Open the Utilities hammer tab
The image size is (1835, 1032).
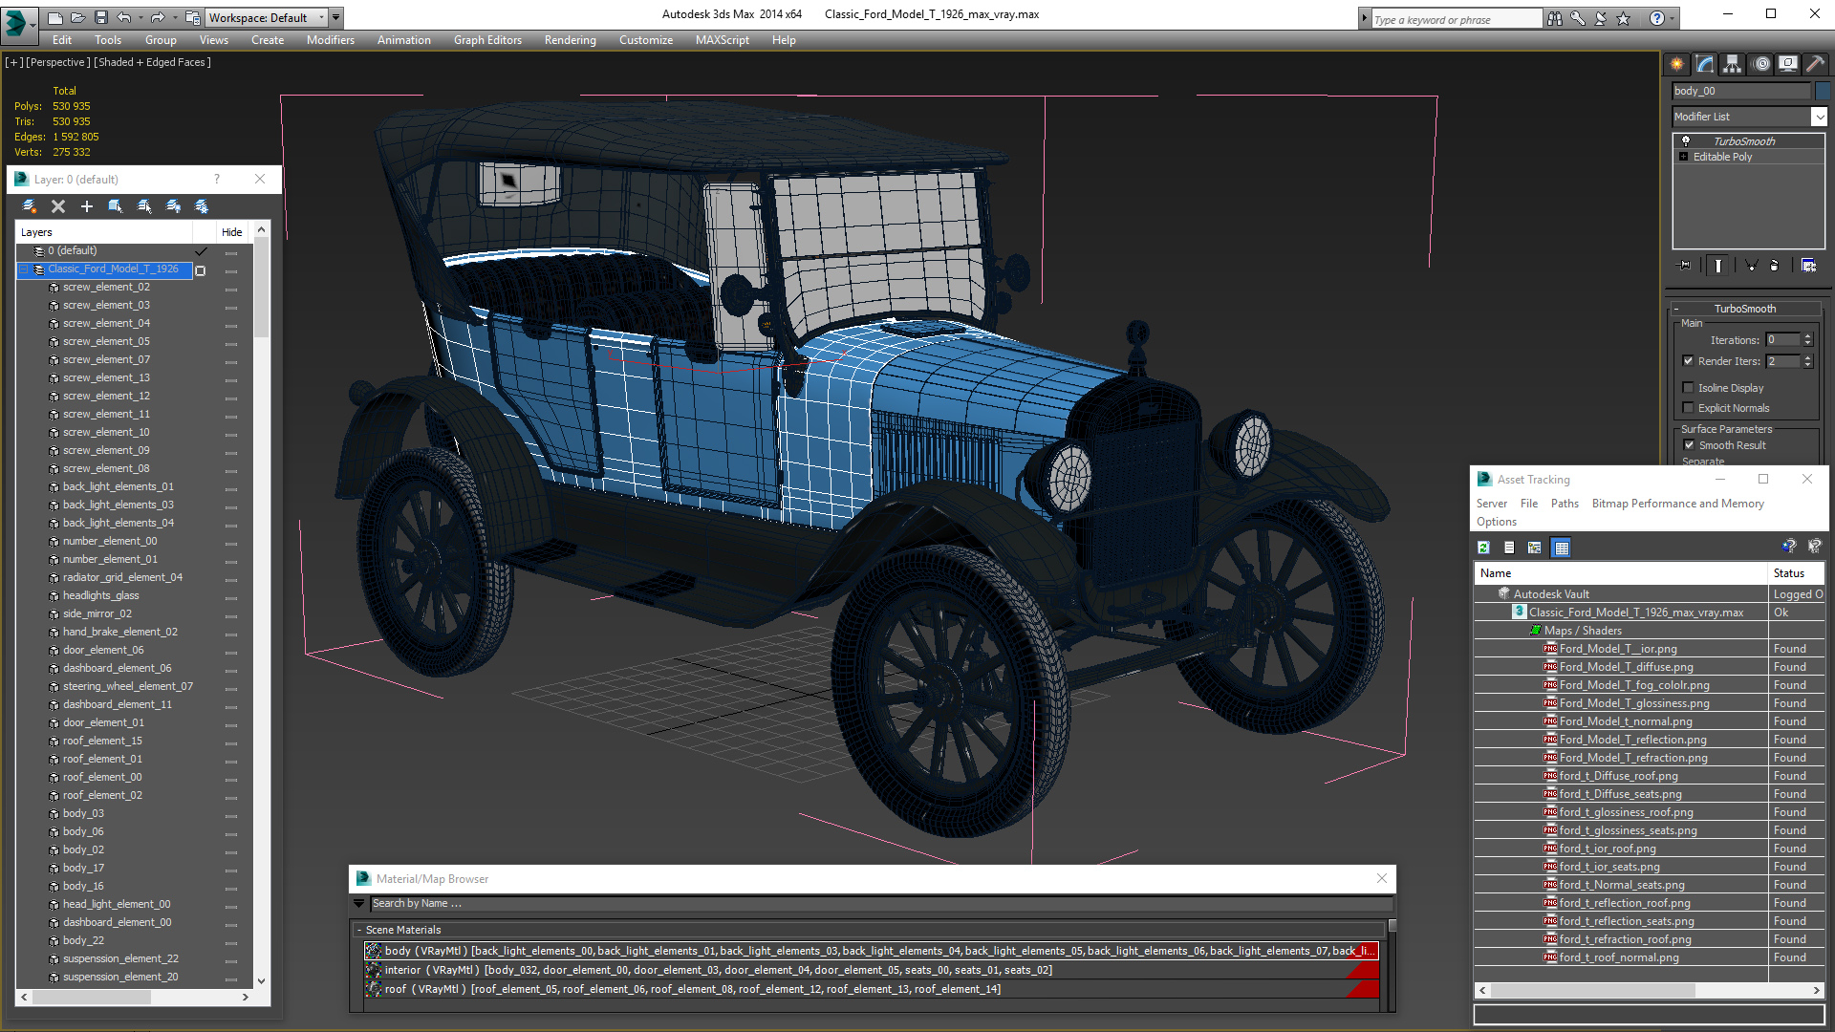(1816, 64)
